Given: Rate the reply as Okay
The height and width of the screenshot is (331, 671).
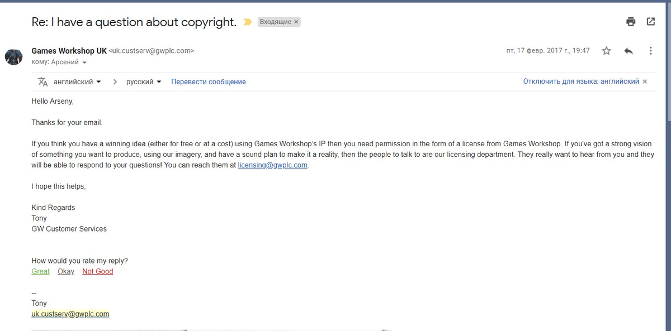Looking at the screenshot, I should [66, 271].
